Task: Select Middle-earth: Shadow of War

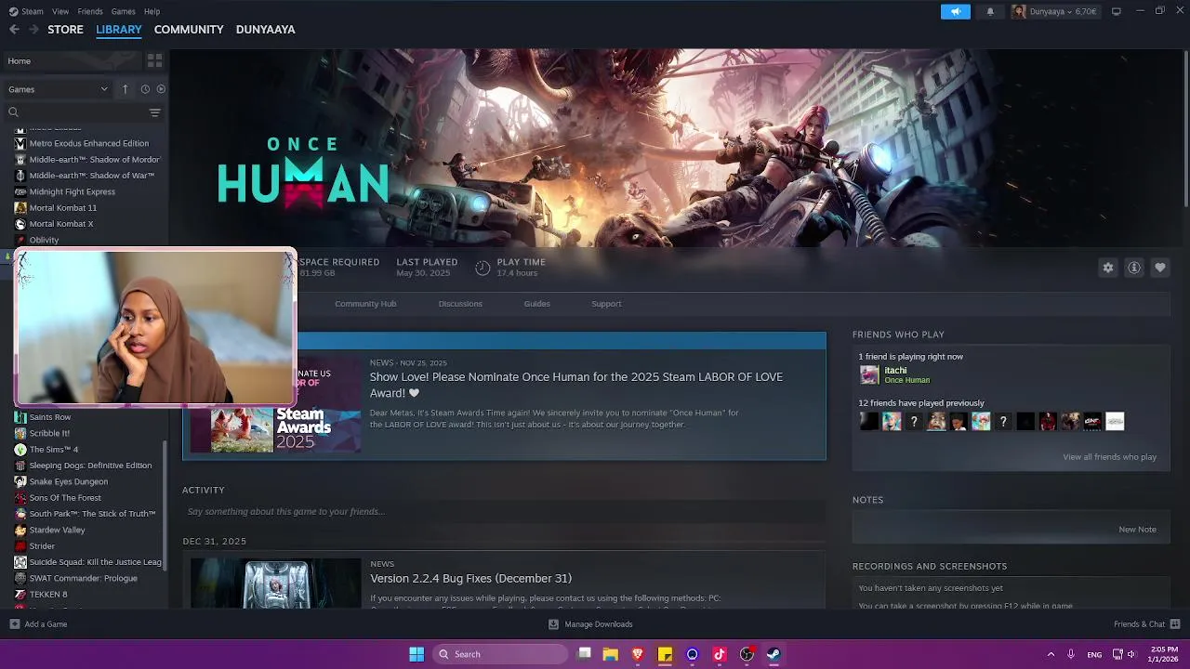Action: [x=84, y=176]
